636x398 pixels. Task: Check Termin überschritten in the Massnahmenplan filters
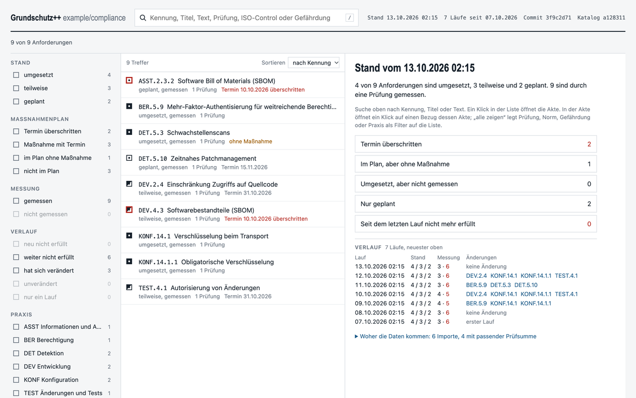(x=16, y=131)
